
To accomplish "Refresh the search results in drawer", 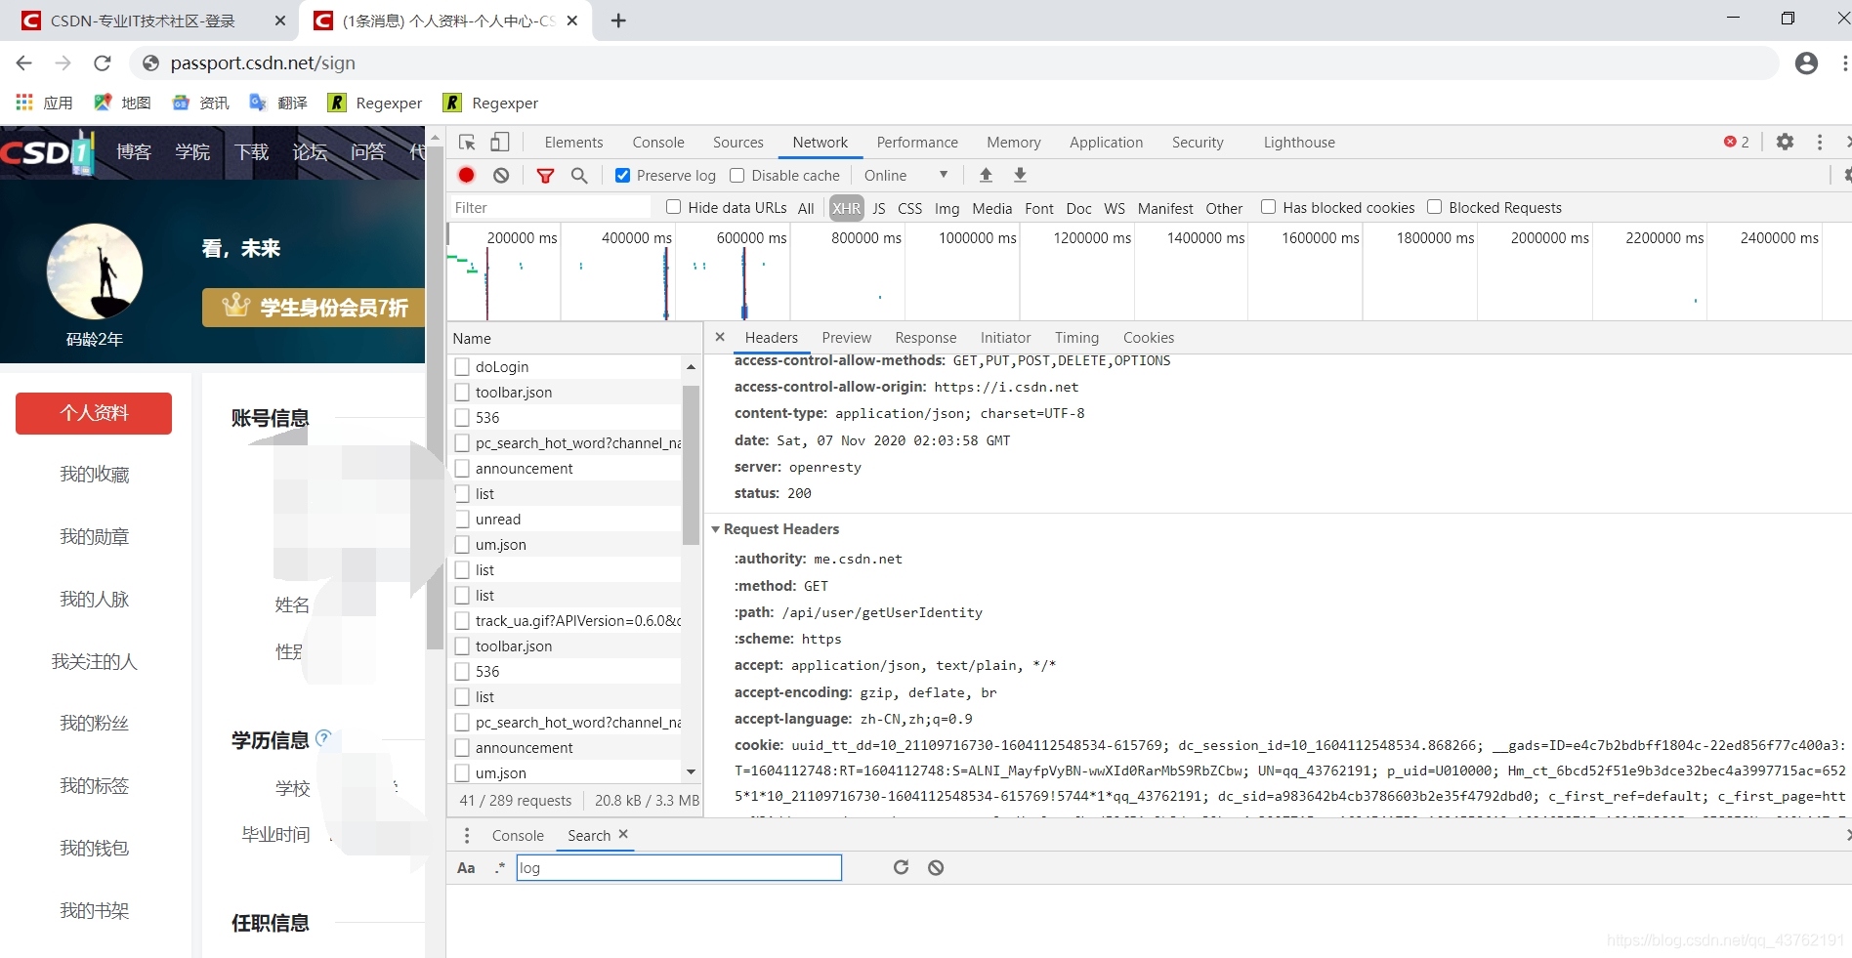I will click(x=901, y=867).
